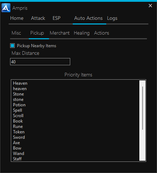Open the ESP tab
The height and width of the screenshot is (173, 157).
tap(57, 18)
